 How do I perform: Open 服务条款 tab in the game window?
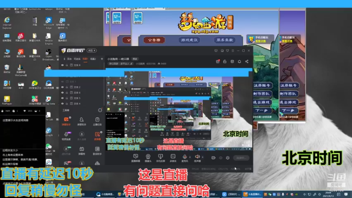[x=224, y=40]
